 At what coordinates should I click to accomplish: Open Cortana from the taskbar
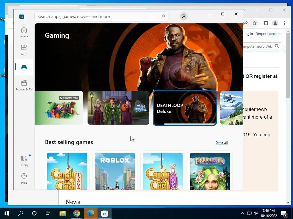[x=34, y=213]
